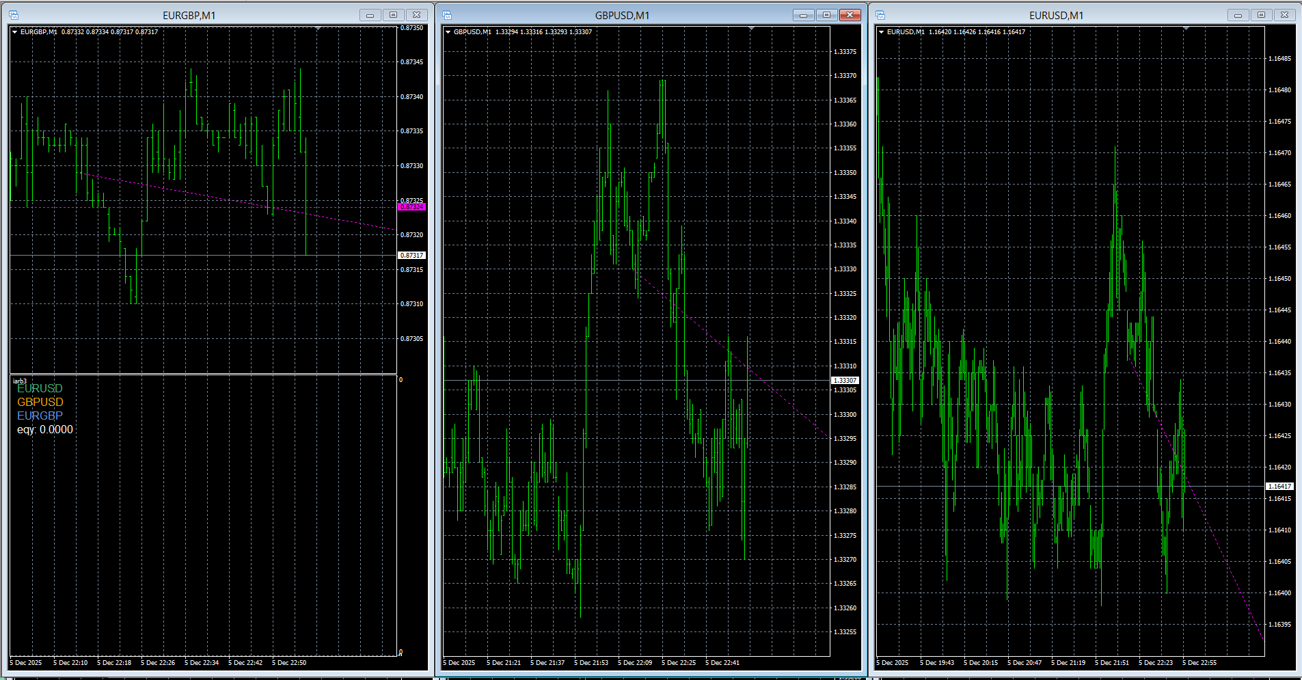Open the dropdown arrow beside EURGBP,M1 quote header
This screenshot has width=1302, height=680.
pos(14,31)
